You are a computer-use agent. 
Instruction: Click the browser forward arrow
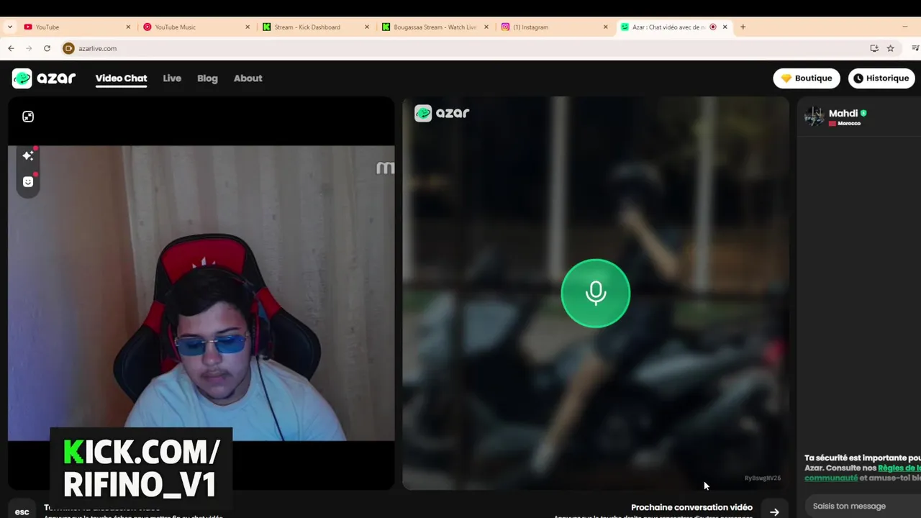click(x=29, y=48)
